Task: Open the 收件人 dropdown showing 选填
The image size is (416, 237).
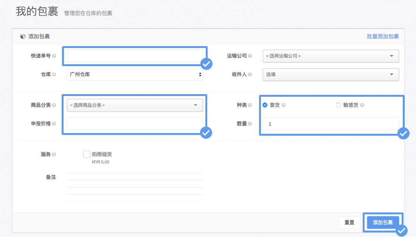Action: pos(331,74)
